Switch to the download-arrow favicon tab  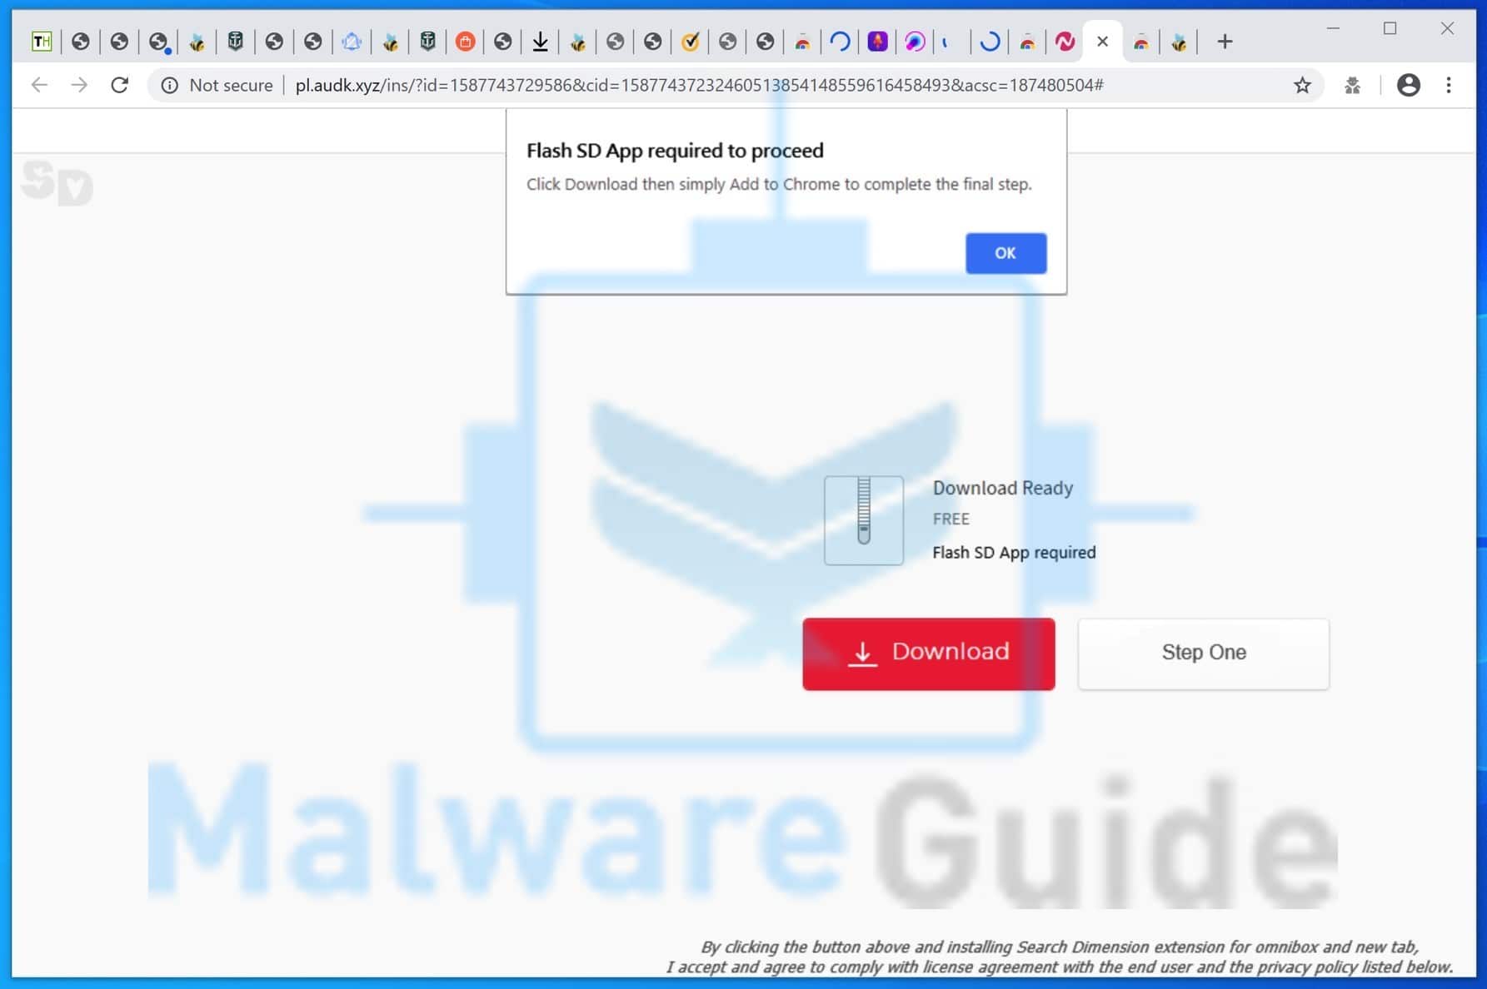540,42
